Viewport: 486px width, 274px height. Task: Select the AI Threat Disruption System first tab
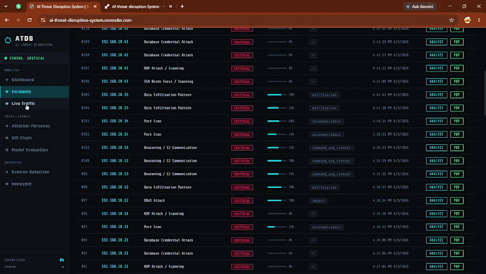coord(63,6)
